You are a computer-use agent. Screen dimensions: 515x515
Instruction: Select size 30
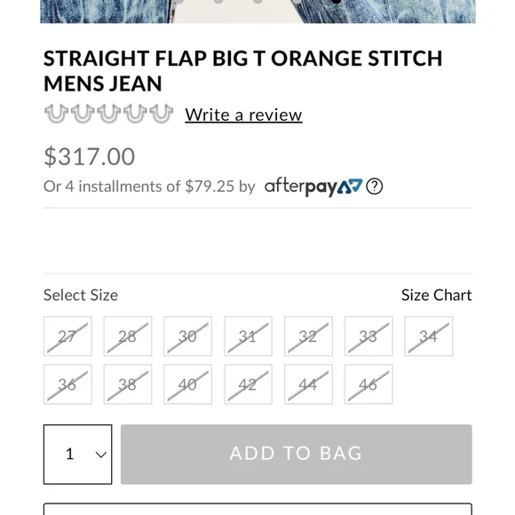coord(188,336)
